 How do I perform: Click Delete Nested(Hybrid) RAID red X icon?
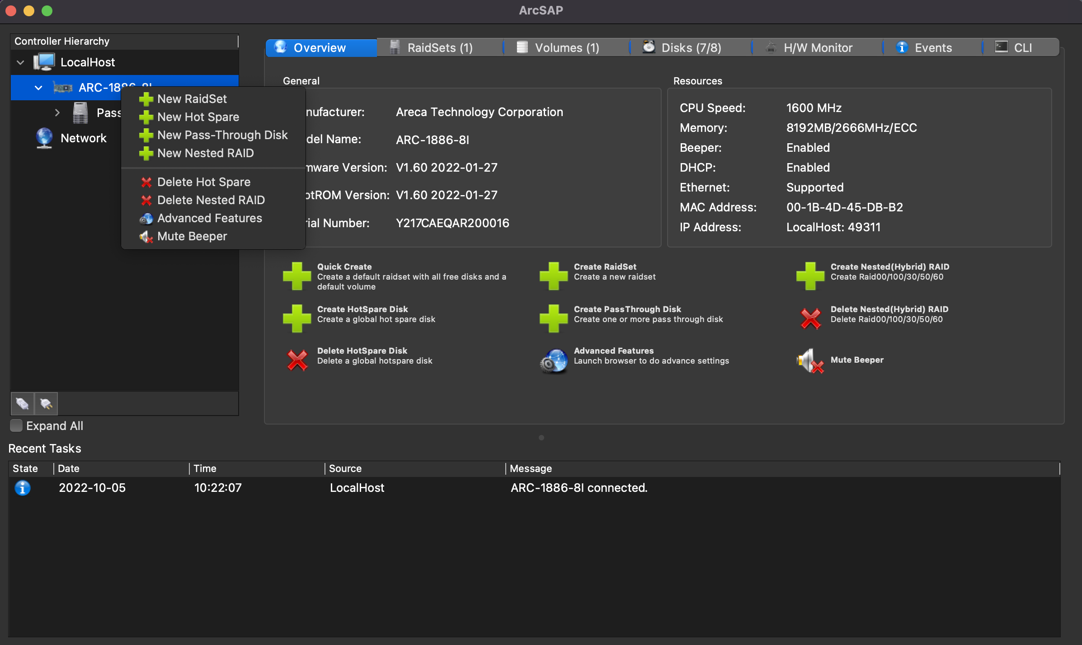tap(810, 318)
